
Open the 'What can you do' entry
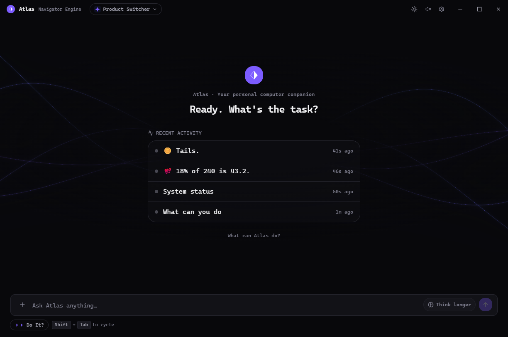(x=254, y=212)
